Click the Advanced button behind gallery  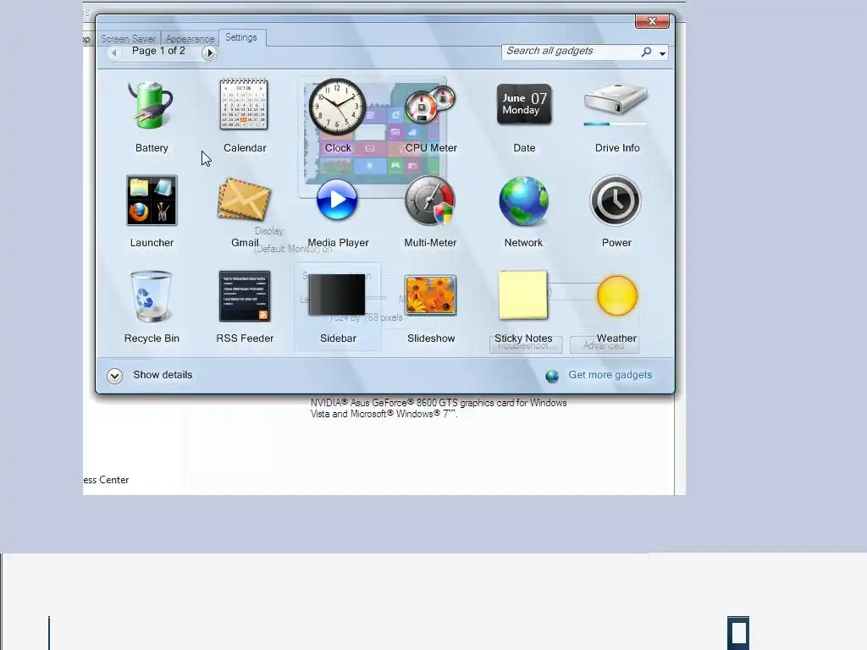[x=605, y=345]
